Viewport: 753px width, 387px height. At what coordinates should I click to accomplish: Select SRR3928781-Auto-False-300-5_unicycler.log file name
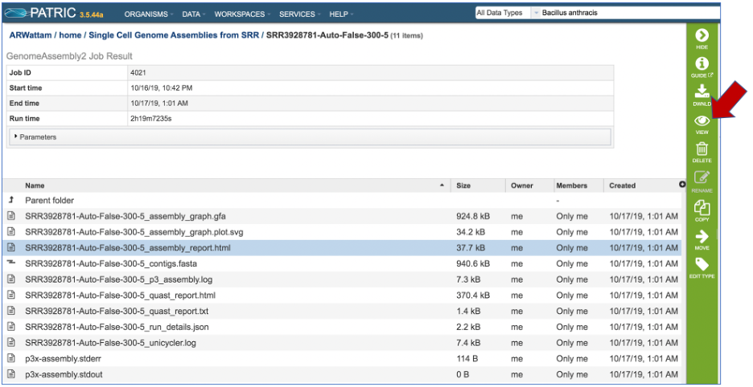coord(110,342)
